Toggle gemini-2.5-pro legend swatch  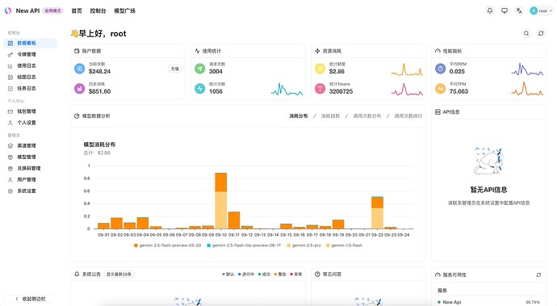click(289, 245)
